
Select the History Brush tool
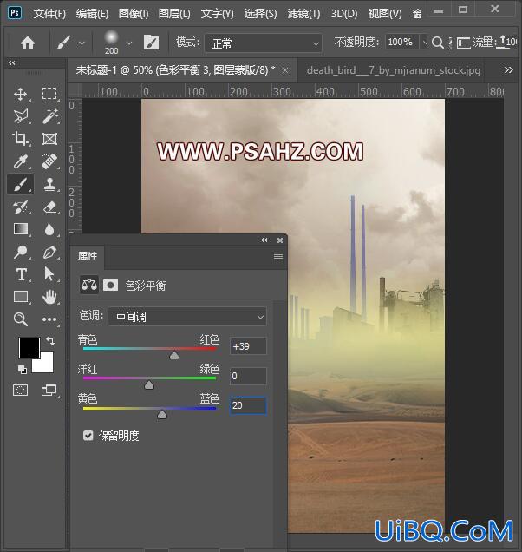tap(21, 207)
